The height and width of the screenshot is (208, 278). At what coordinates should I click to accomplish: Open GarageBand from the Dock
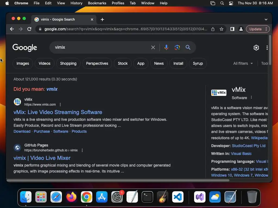[x=163, y=197]
